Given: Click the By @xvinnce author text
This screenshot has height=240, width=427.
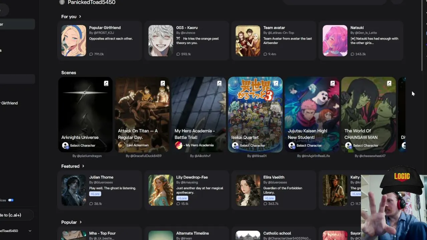Looking at the screenshot, I should point(186,33).
